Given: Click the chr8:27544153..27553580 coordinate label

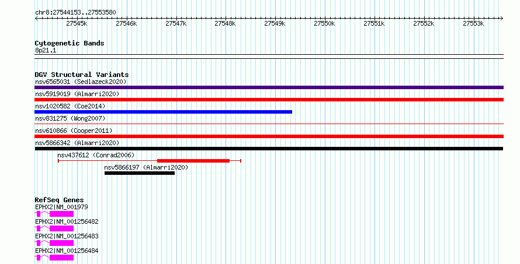Looking at the screenshot, I should (x=75, y=13).
